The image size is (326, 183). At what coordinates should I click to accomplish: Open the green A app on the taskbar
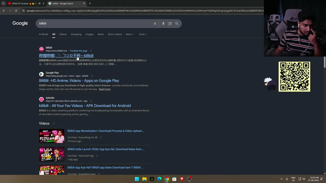point(152,179)
